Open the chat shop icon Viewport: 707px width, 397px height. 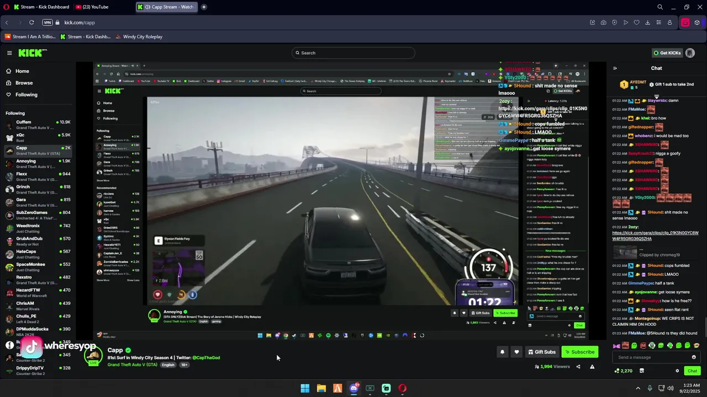pyautogui.click(x=641, y=371)
